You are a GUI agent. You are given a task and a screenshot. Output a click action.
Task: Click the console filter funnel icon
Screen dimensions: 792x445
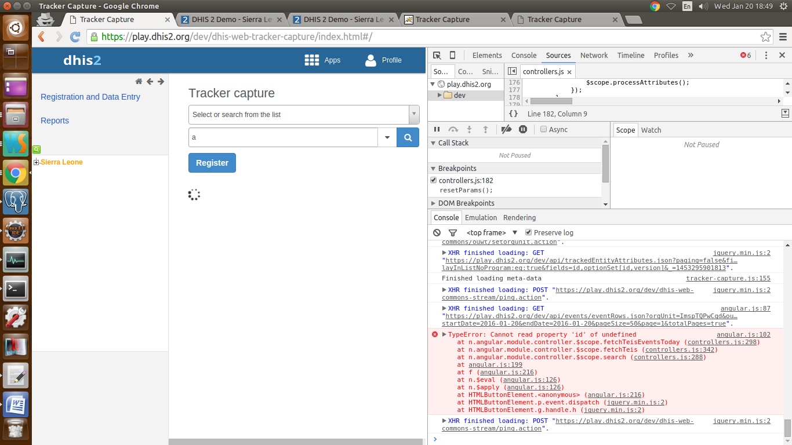coord(453,233)
